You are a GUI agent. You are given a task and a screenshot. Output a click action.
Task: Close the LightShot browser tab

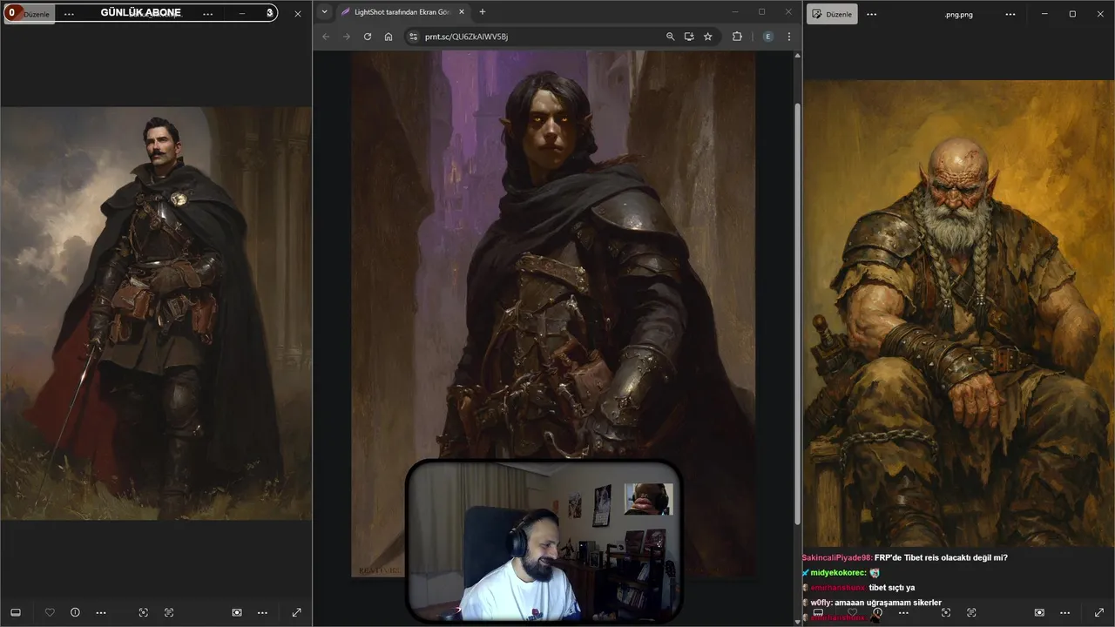(x=462, y=12)
